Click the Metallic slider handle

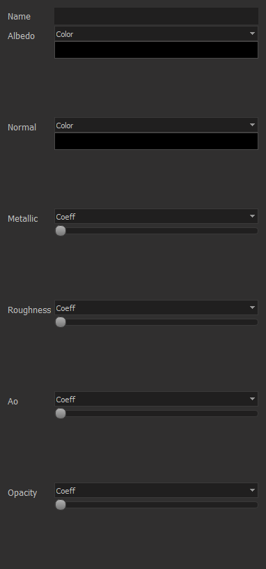[61, 231]
